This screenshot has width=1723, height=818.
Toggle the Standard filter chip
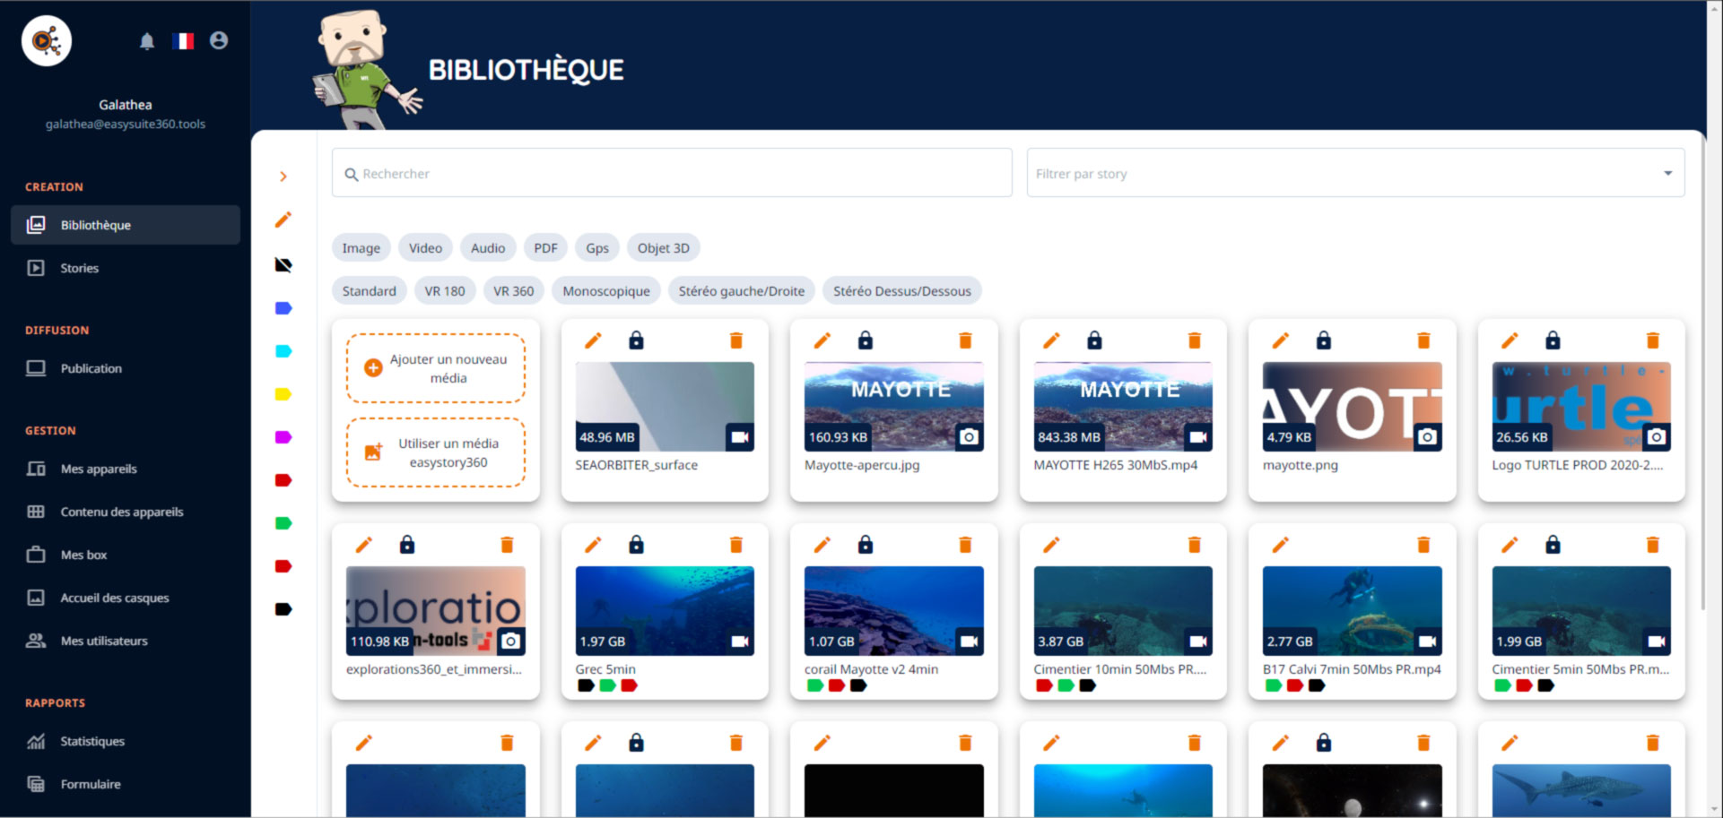coord(369,291)
